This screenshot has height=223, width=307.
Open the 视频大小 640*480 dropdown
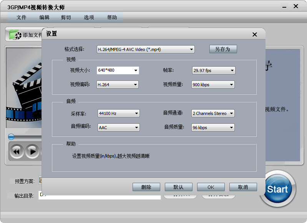(118, 70)
